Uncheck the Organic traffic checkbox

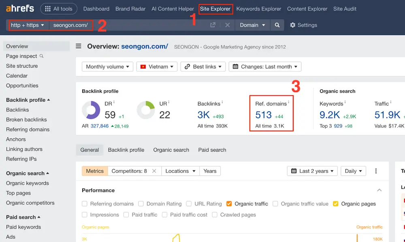[229, 204]
